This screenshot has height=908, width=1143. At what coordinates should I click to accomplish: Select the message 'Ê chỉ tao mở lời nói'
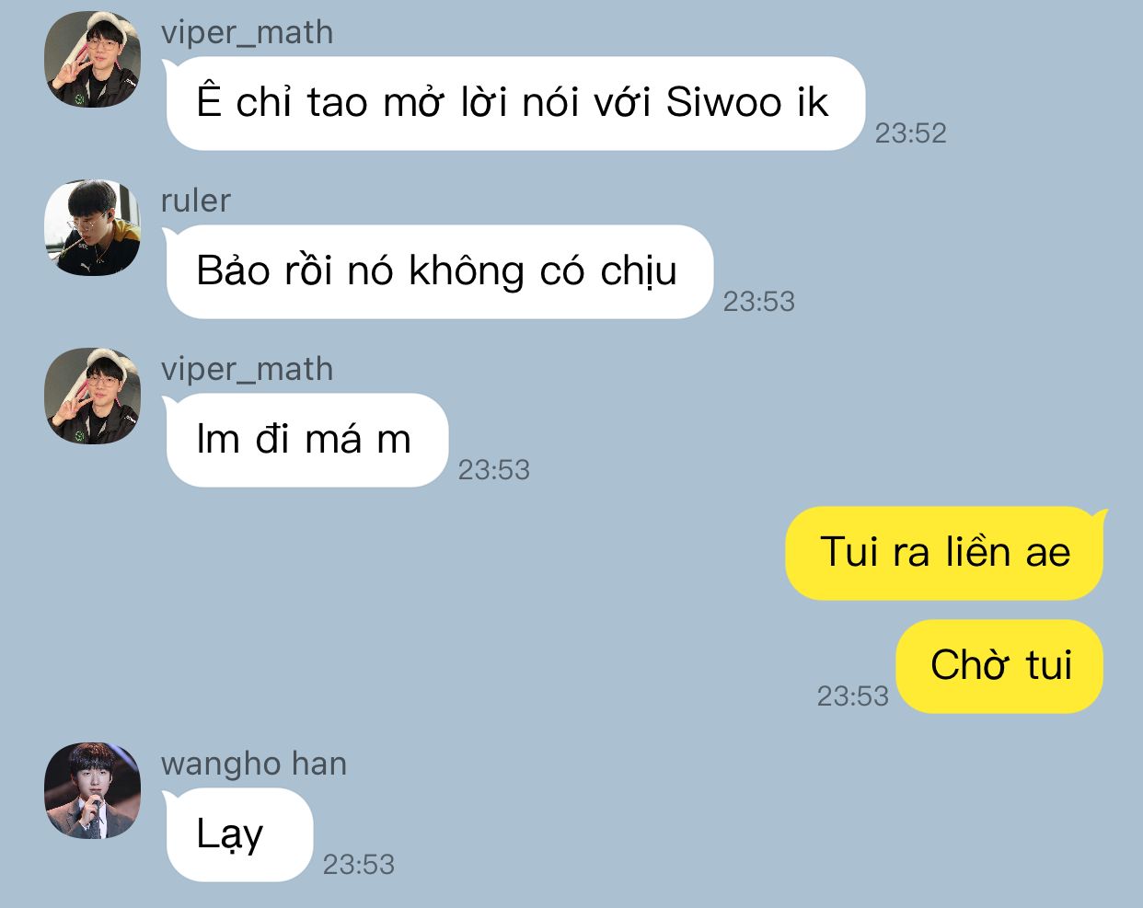click(515, 103)
